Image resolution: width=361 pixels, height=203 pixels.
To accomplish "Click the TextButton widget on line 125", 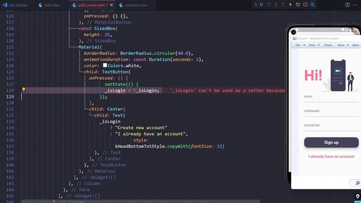I will pos(115,72).
